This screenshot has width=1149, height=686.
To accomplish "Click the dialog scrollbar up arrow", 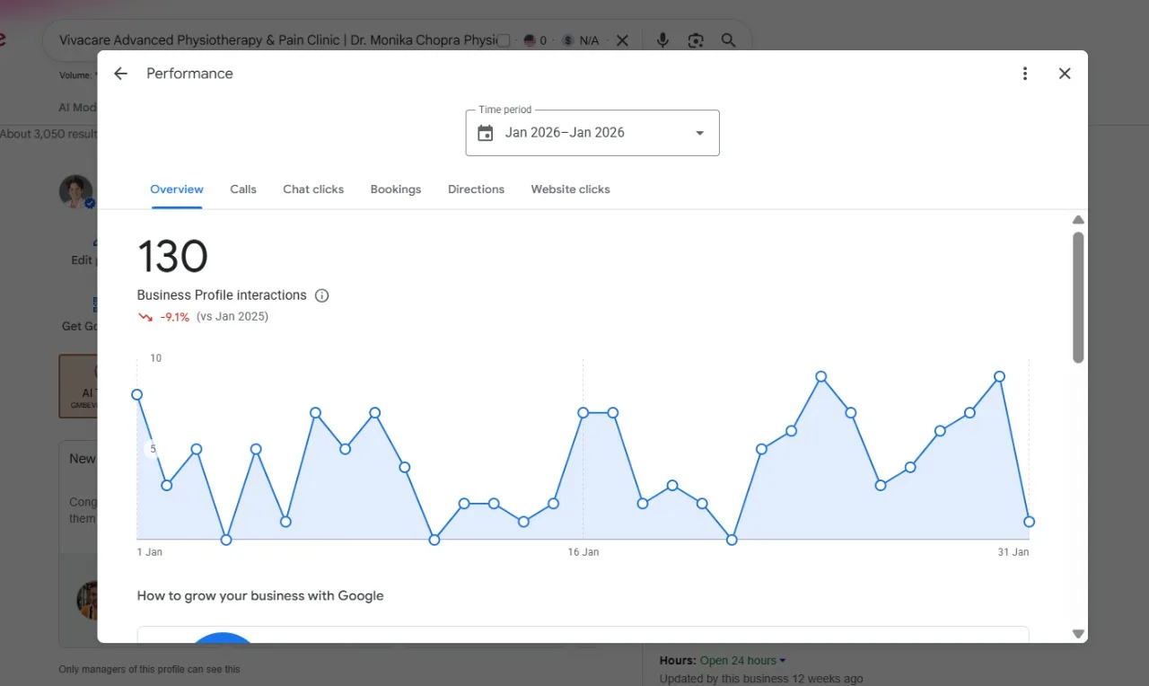I will (x=1078, y=220).
